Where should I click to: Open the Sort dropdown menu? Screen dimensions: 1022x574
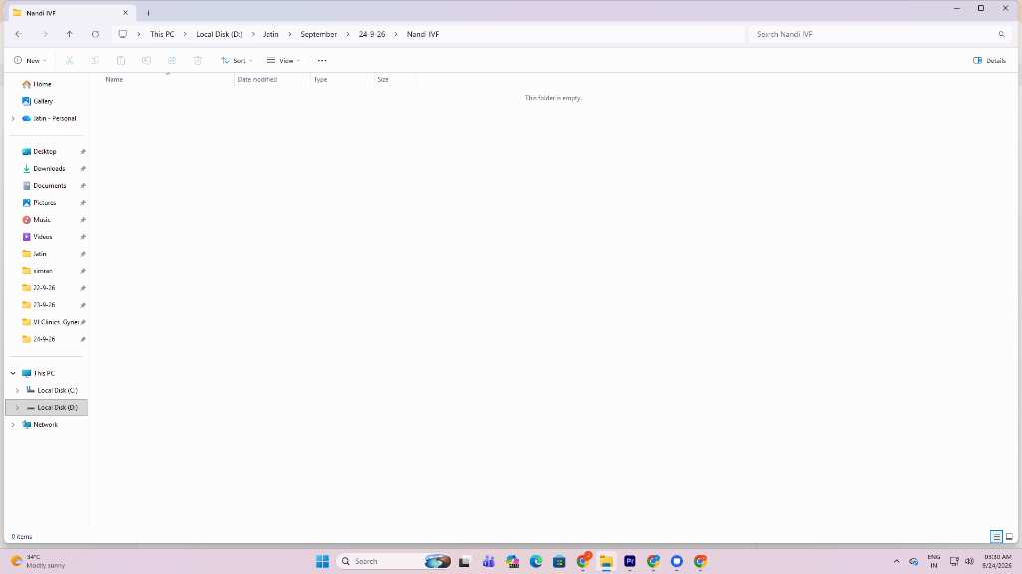(236, 61)
